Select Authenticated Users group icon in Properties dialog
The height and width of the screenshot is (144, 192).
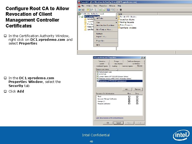click(98, 72)
